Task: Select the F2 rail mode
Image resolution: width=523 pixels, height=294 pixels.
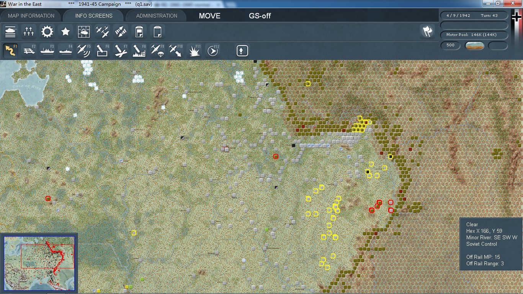Action: 29,51
